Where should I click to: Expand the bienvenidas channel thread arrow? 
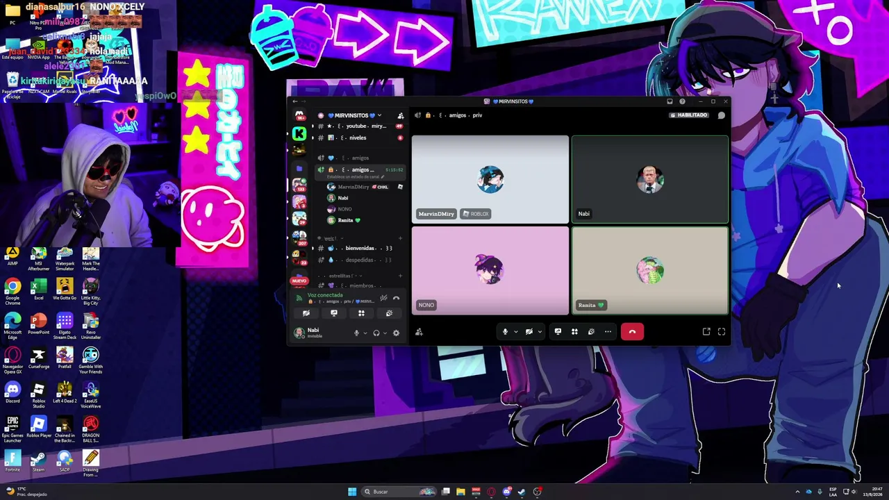313,248
